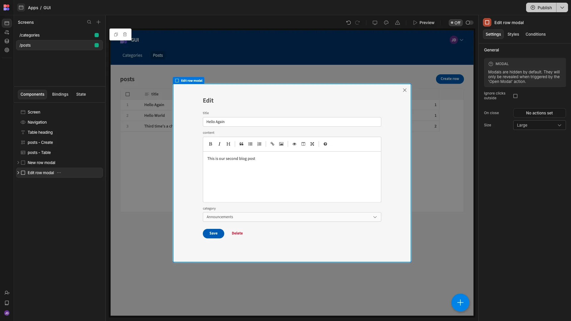571x321 pixels.
Task: Insert link using the link icon
Action: pyautogui.click(x=272, y=144)
